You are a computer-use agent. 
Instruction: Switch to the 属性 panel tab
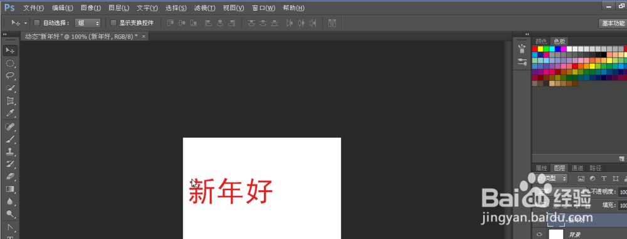coord(541,168)
